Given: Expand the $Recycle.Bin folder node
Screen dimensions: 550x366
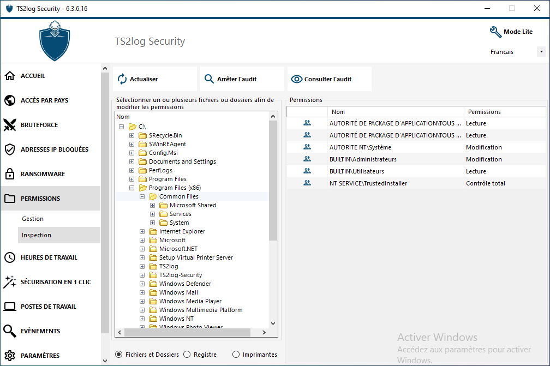Looking at the screenshot, I should pos(131,135).
